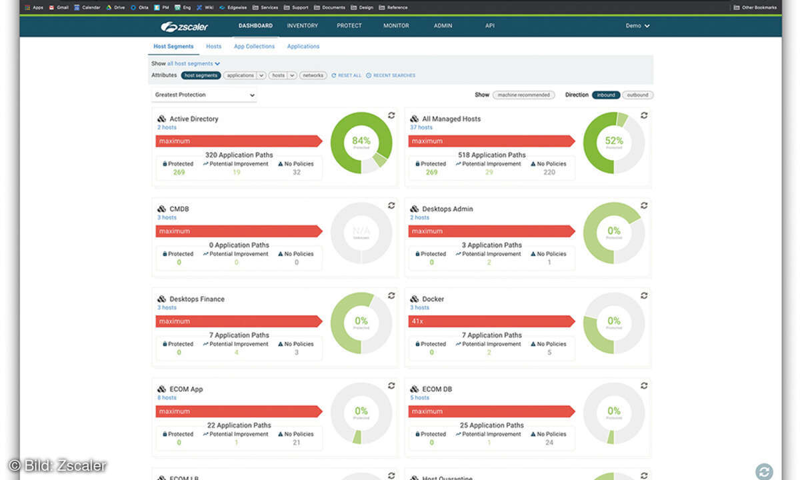800x480 pixels.
Task: Toggle the networks attribute filter
Action: click(313, 75)
